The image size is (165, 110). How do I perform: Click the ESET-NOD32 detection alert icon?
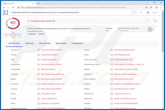112,79
